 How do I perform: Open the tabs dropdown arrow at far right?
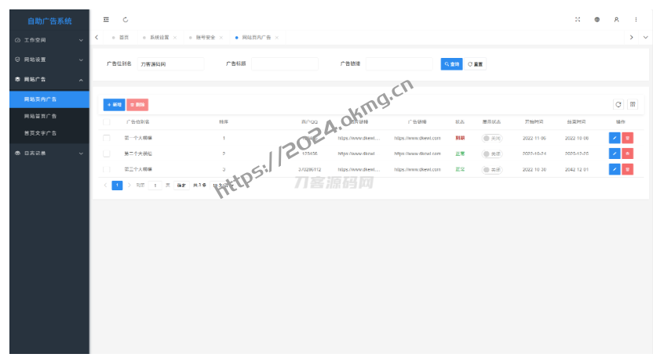point(646,38)
